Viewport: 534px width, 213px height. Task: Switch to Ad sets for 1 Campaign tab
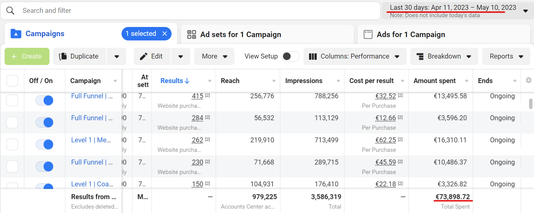240,35
